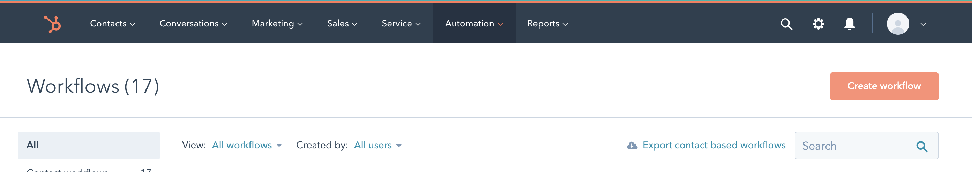Viewport: 972px width, 172px height.
Task: Open the Automation menu
Action: pyautogui.click(x=473, y=24)
